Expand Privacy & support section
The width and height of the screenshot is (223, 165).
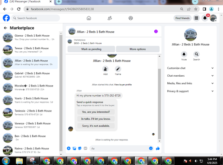tap(190, 91)
